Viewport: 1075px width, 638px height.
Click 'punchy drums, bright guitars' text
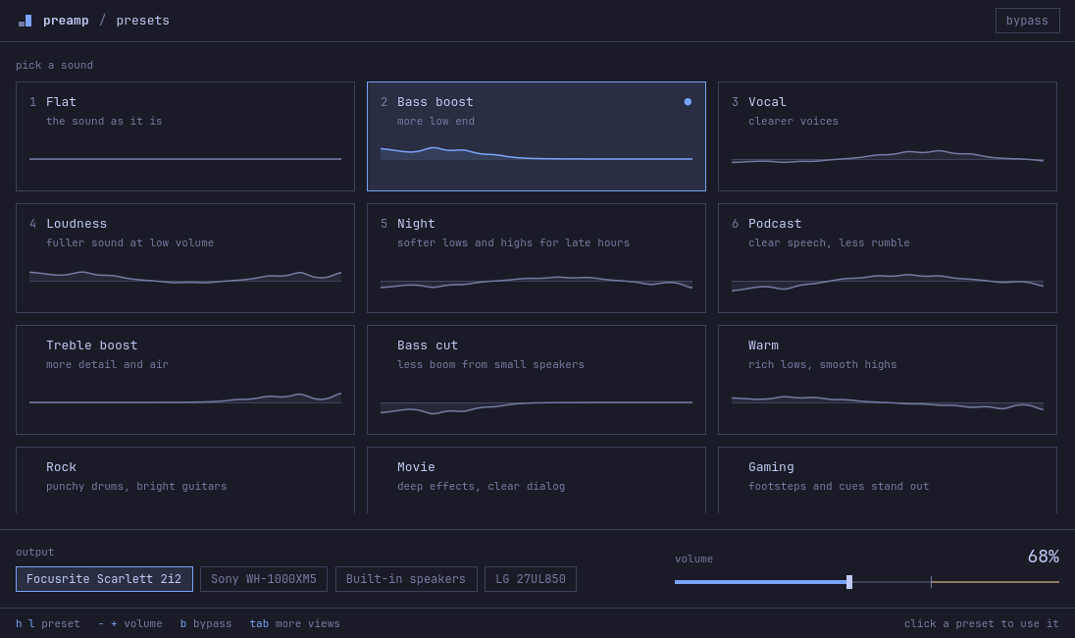coord(136,487)
